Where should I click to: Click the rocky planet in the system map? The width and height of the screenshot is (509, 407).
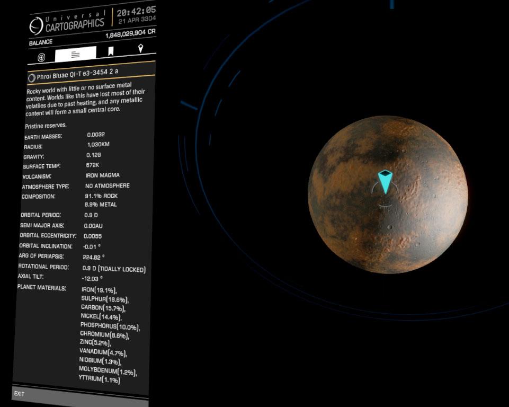(388, 195)
